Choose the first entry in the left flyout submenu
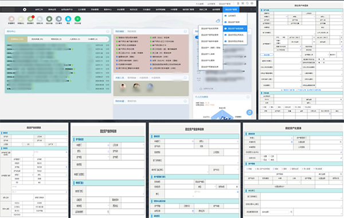 (x=210, y=29)
